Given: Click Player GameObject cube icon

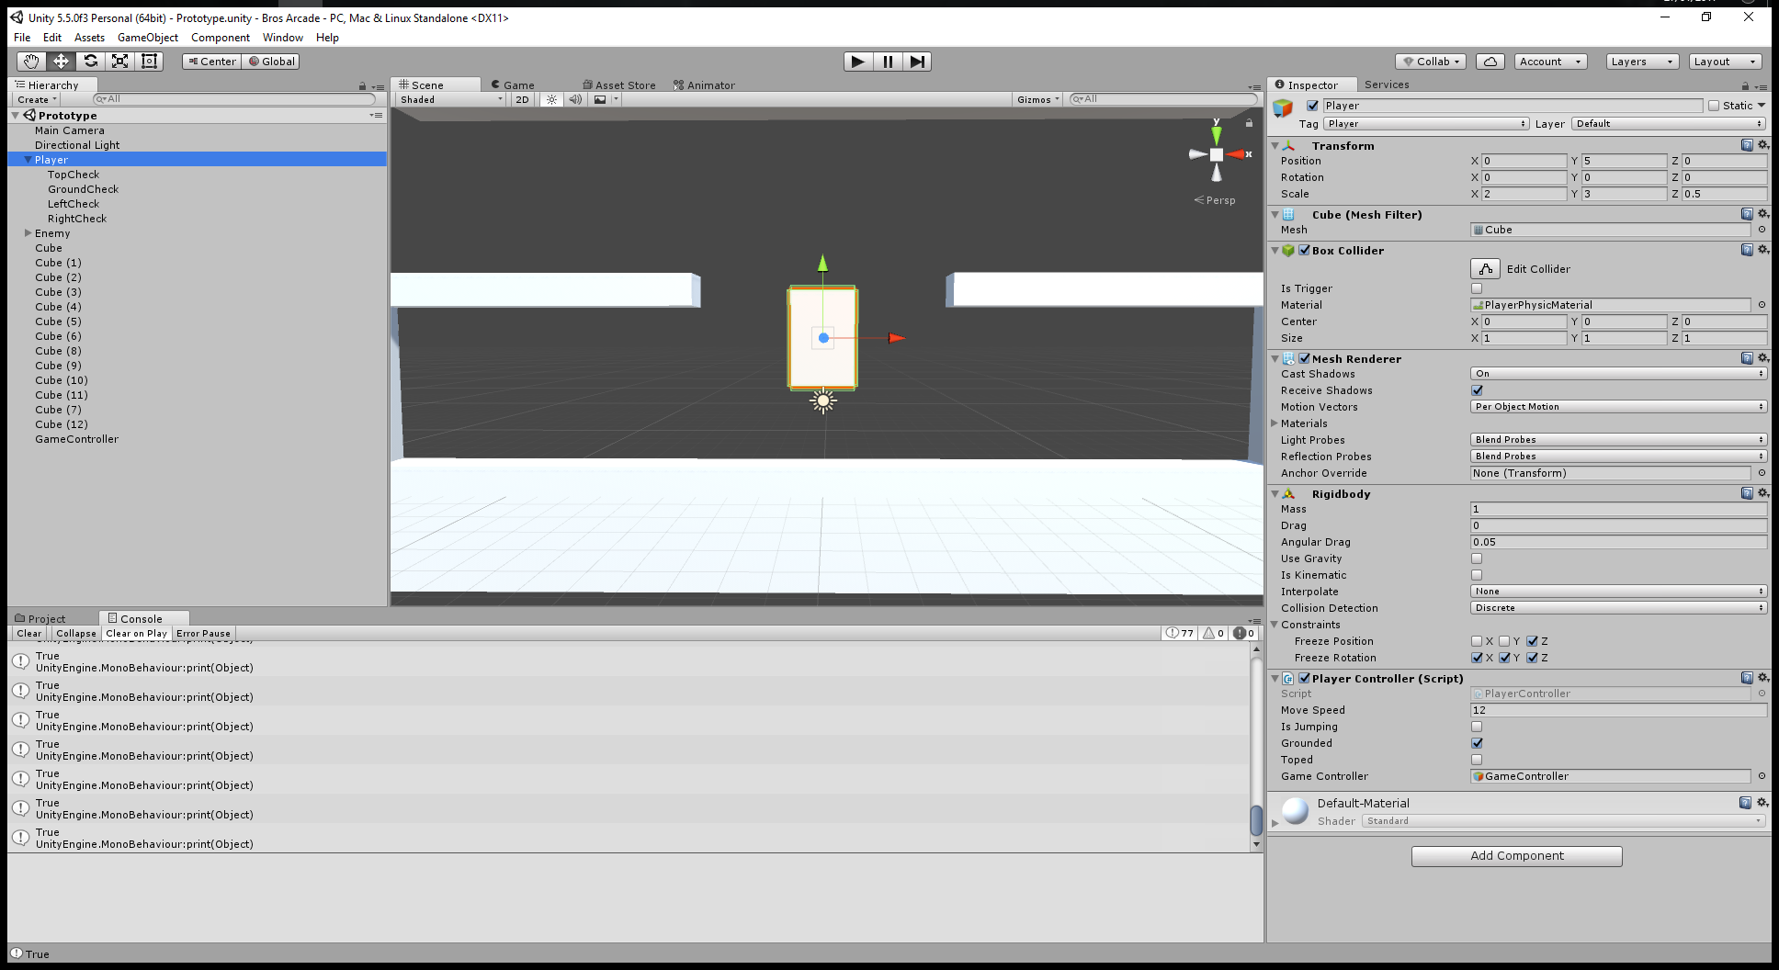Looking at the screenshot, I should tap(1283, 108).
